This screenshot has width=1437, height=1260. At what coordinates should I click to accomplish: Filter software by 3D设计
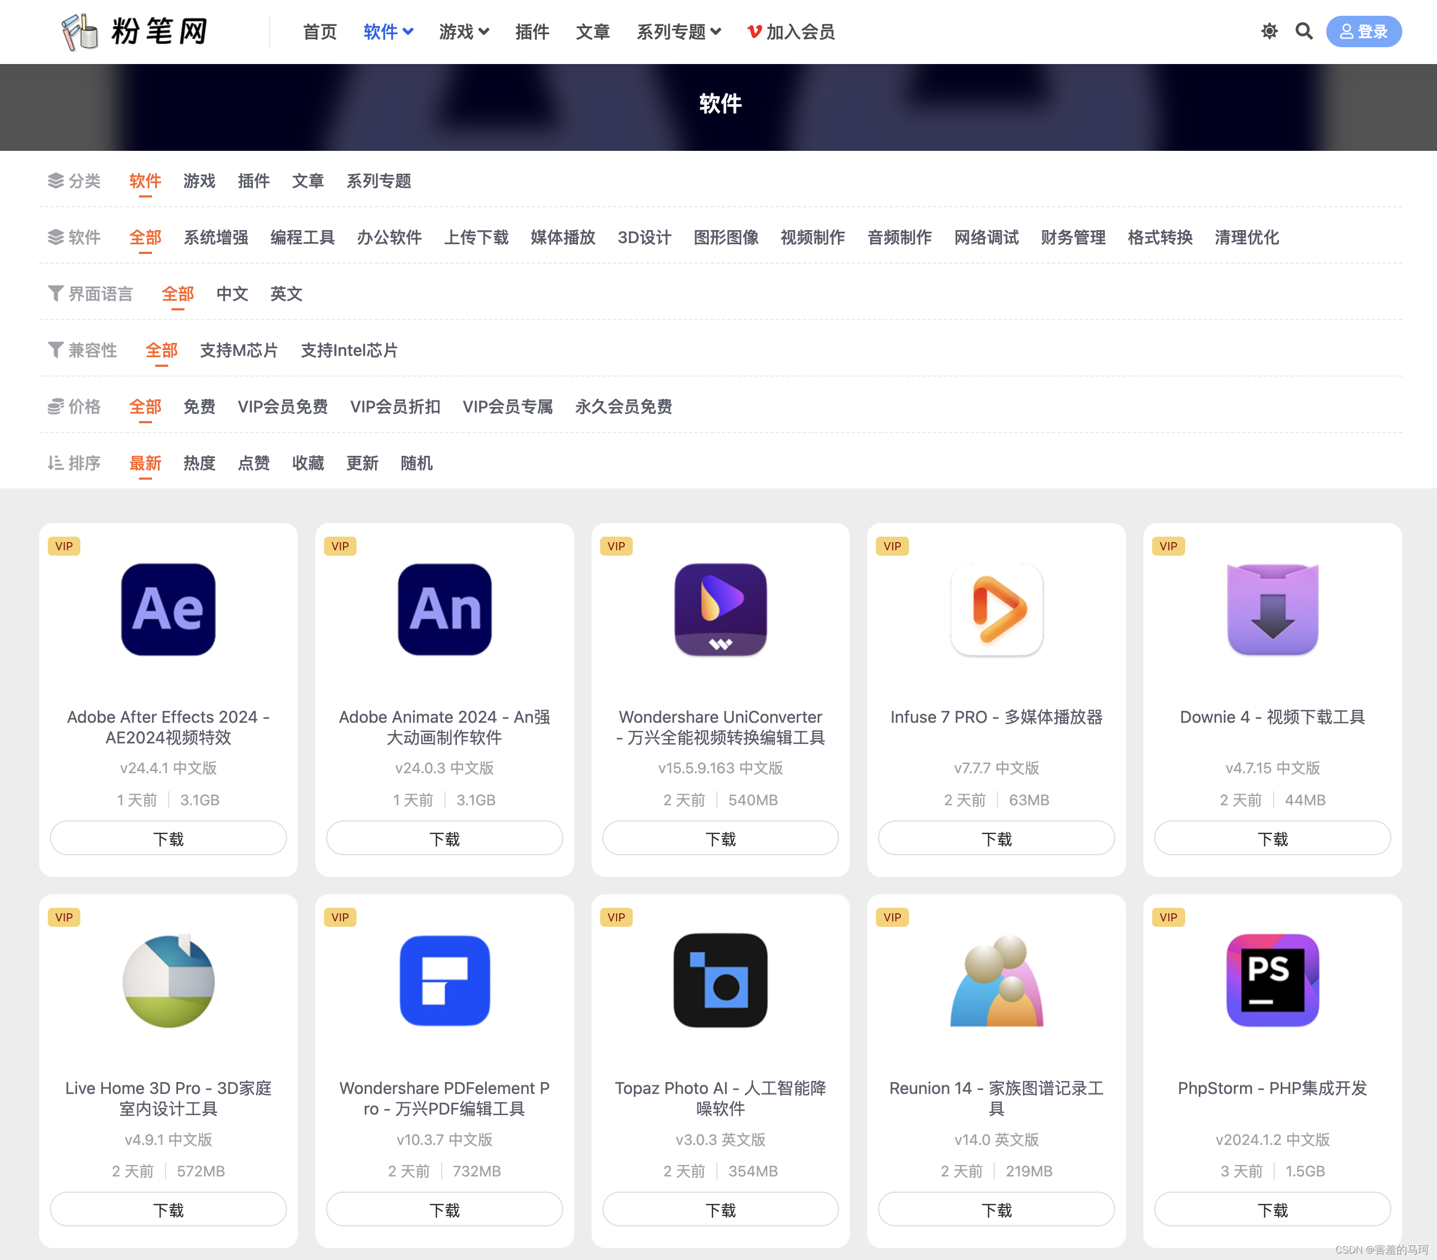pyautogui.click(x=645, y=238)
